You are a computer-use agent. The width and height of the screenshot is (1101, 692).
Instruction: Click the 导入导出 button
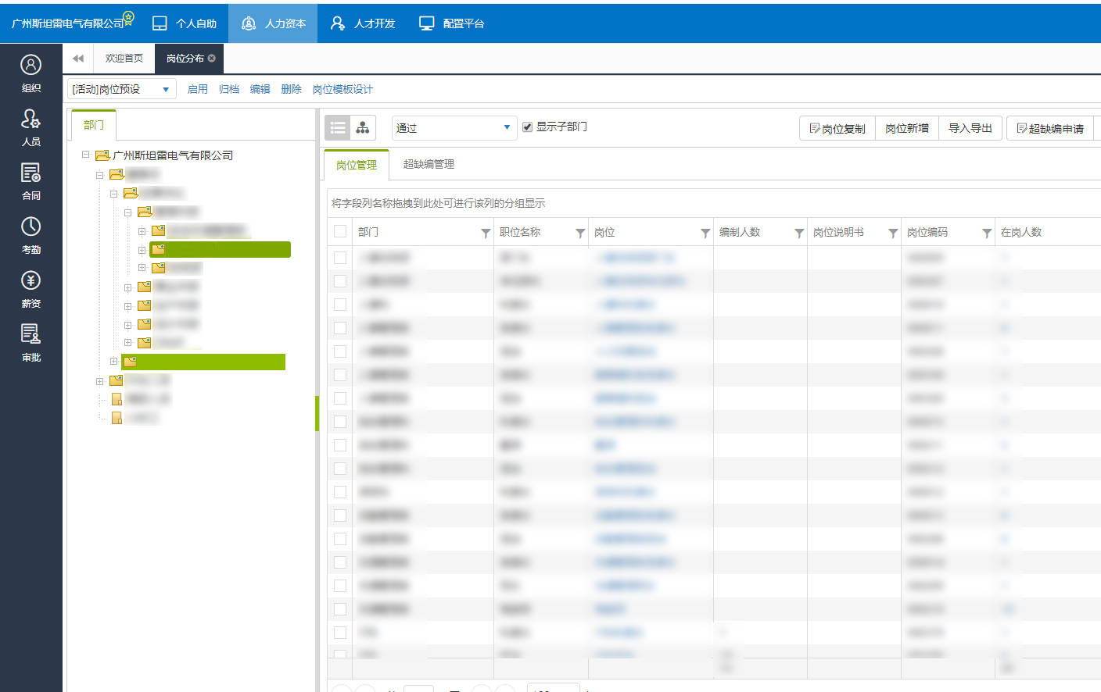[x=970, y=128]
